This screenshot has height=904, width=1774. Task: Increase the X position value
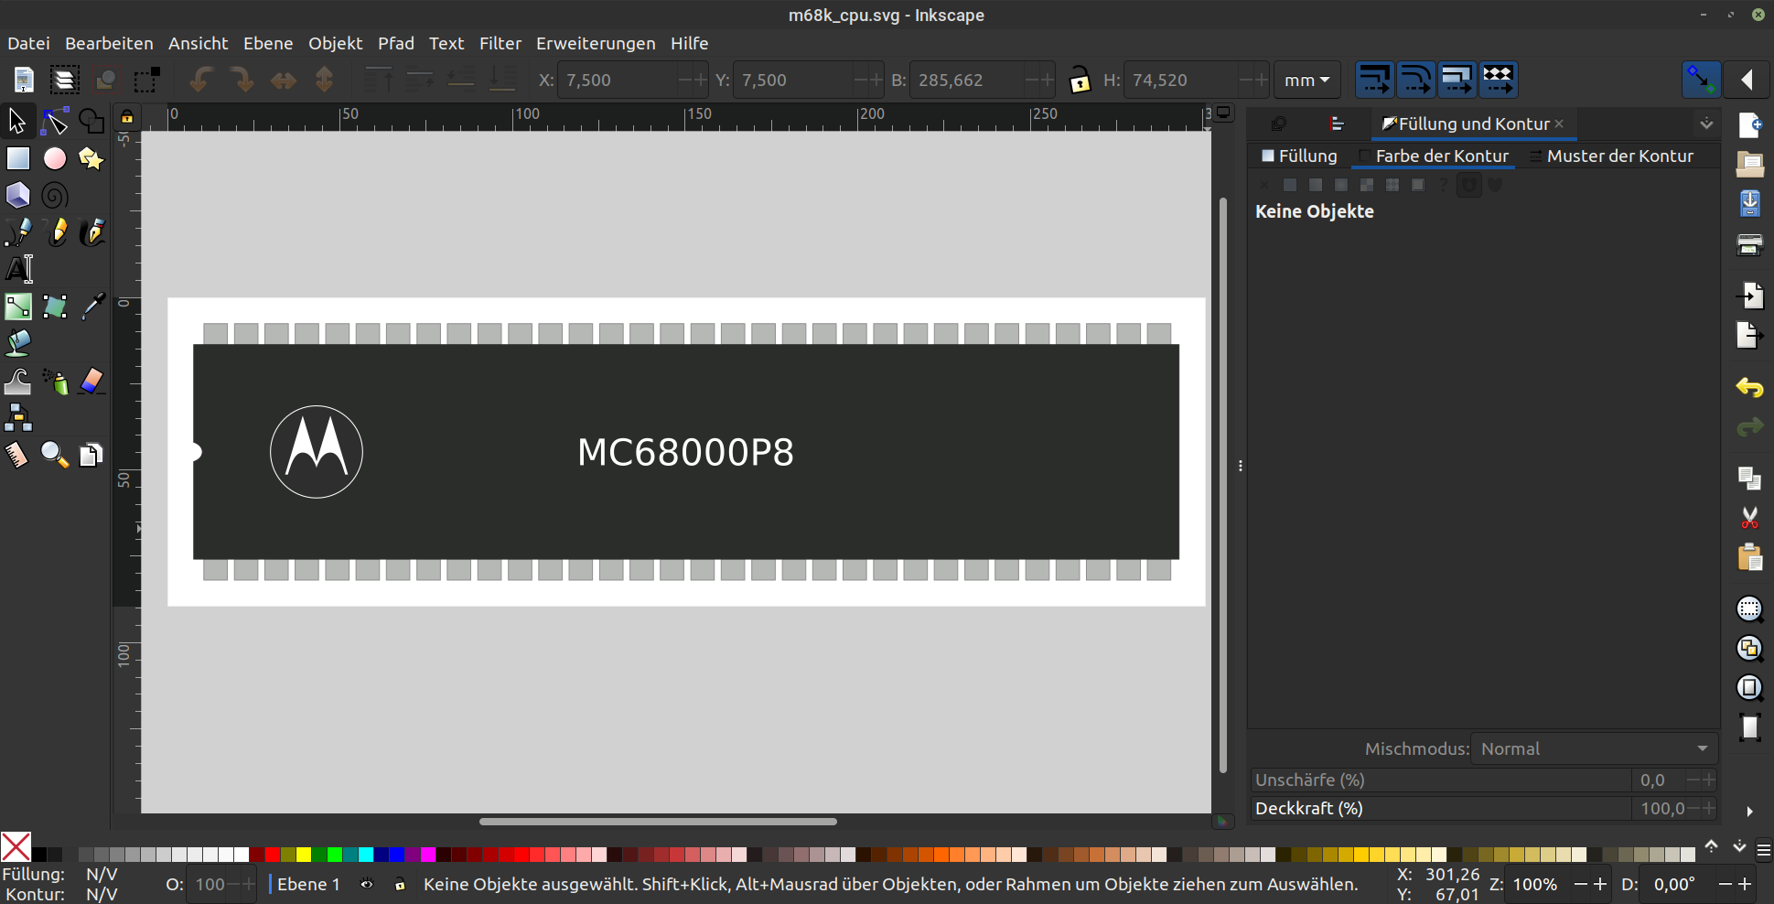[x=701, y=80]
